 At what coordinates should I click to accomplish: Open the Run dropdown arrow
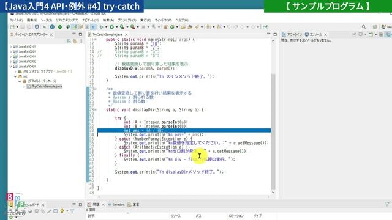click(116, 27)
